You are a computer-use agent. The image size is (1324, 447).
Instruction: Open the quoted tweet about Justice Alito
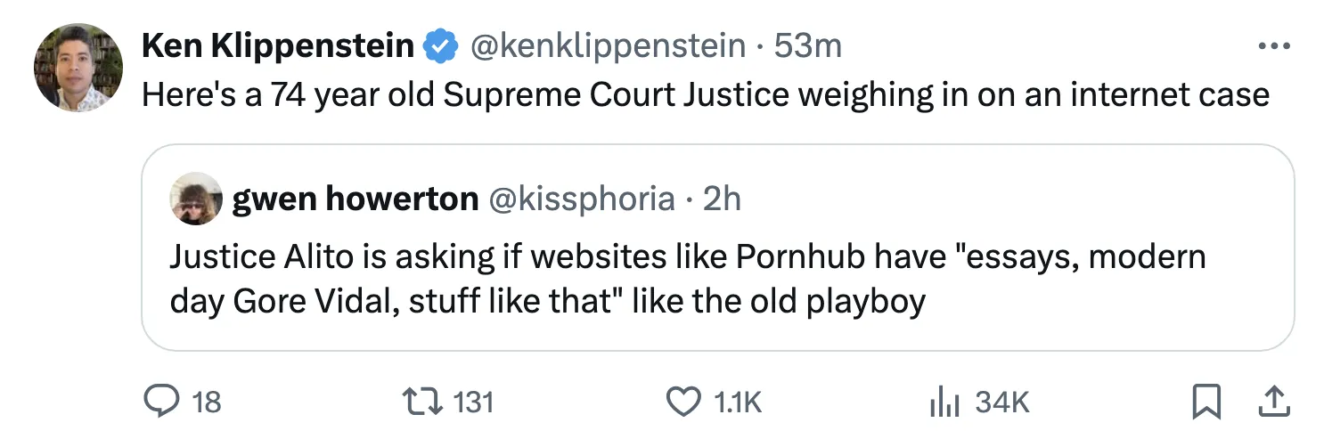click(x=686, y=279)
